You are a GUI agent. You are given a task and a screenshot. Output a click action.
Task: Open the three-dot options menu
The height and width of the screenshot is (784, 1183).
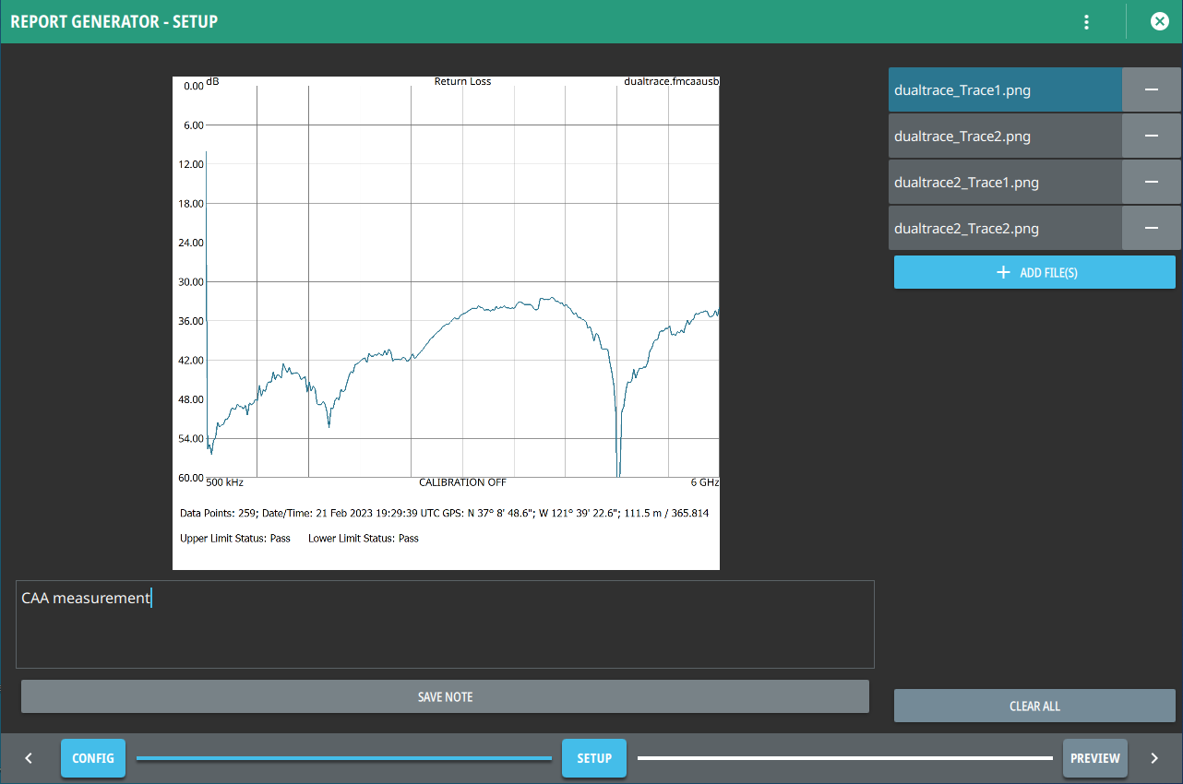tap(1087, 22)
